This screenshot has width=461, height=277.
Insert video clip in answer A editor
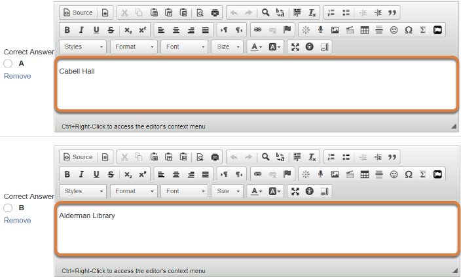[350, 30]
